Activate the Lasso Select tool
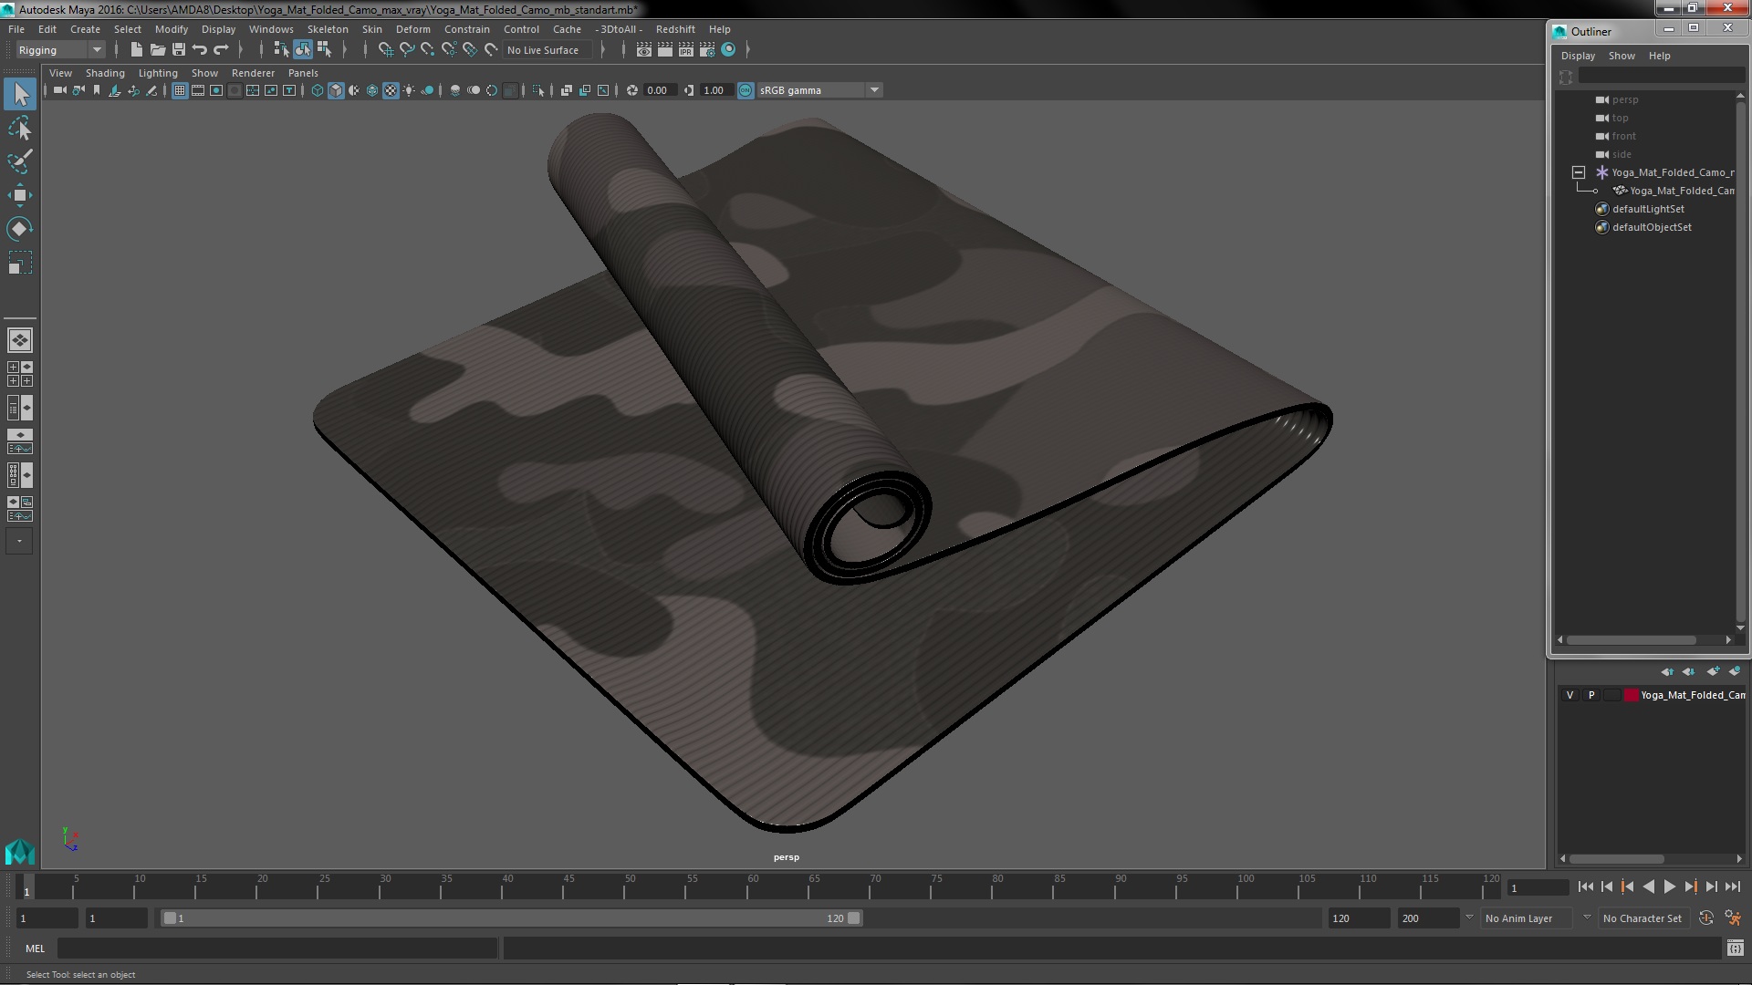The height and width of the screenshot is (985, 1752). [x=20, y=128]
